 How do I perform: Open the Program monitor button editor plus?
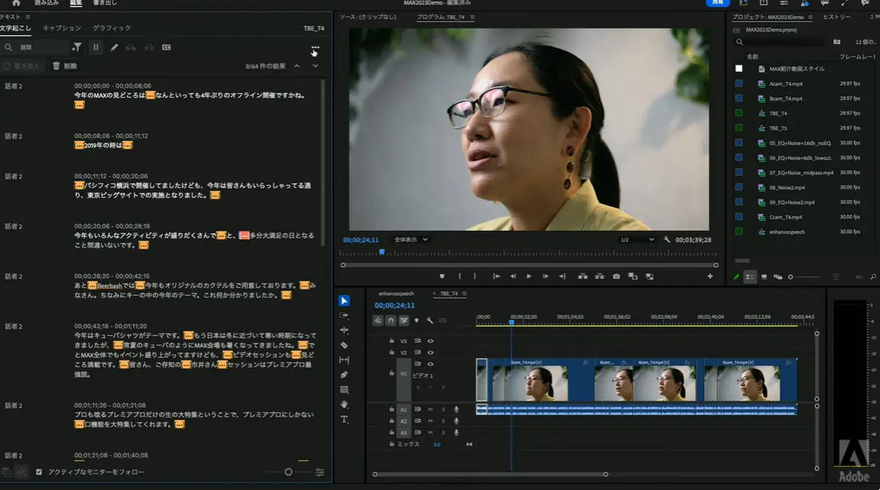(x=710, y=276)
